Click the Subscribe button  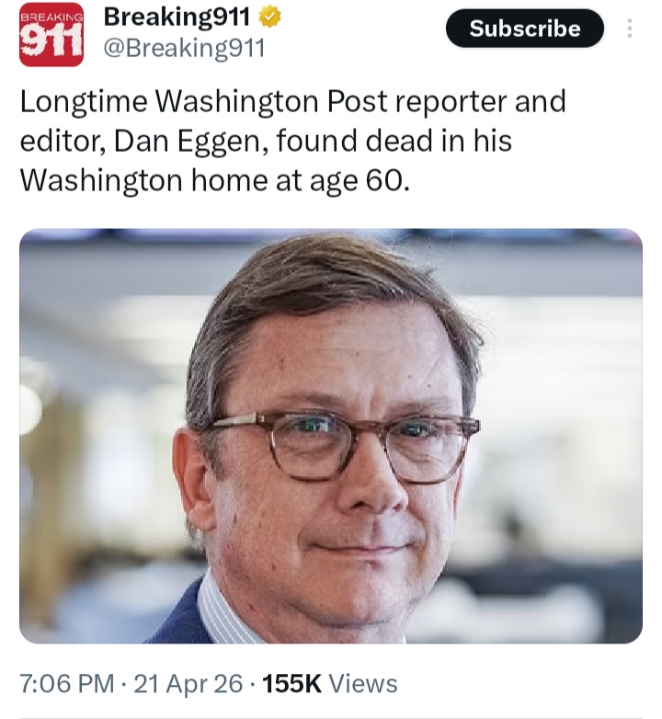[x=524, y=29]
